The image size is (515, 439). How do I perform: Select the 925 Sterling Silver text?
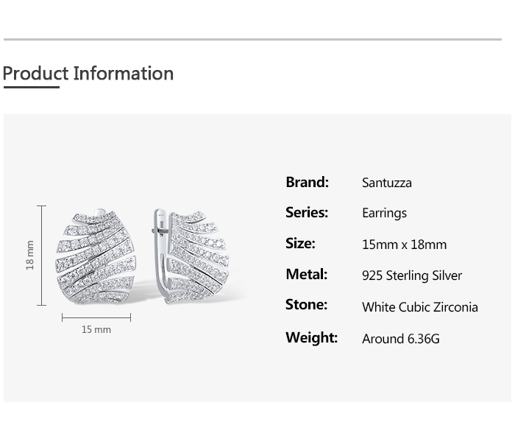point(412,276)
